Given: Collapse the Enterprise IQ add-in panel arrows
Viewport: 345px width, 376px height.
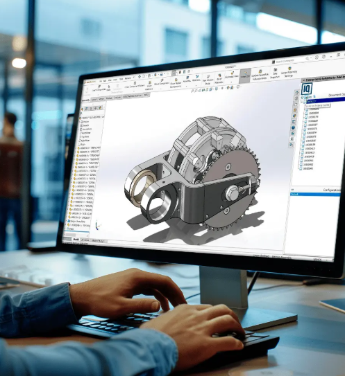Looking at the screenshot, I should tap(303, 80).
